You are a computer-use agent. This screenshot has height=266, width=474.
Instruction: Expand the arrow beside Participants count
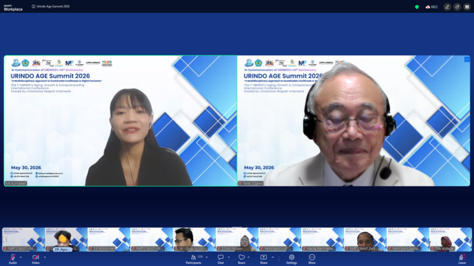click(x=207, y=257)
